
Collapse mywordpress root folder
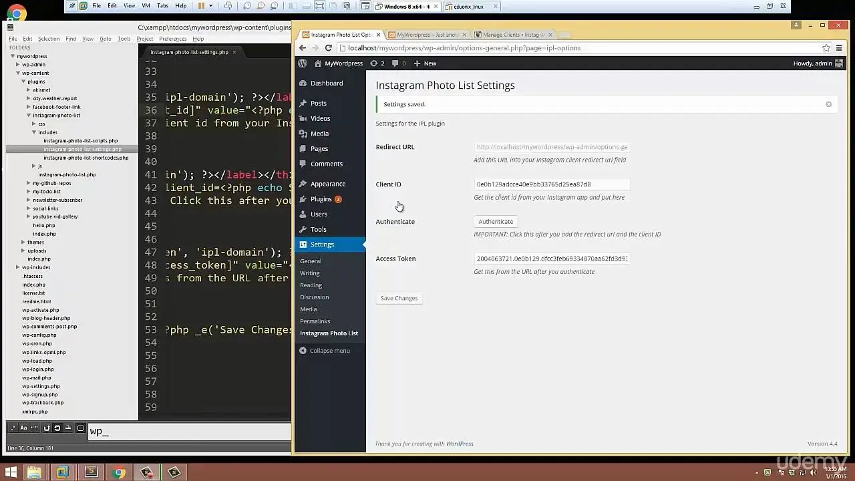pyautogui.click(x=13, y=56)
